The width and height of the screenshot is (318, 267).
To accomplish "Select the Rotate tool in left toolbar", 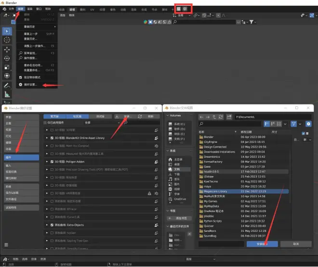I will 7,58.
